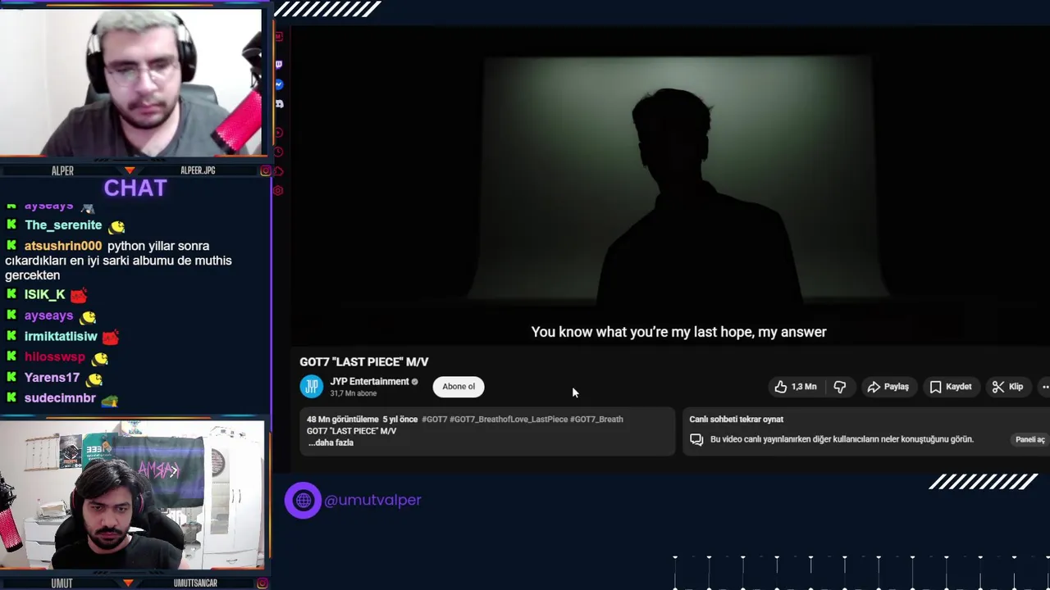Click the 31,7 Mn abone subscriber count
1050x590 pixels.
[x=354, y=393]
